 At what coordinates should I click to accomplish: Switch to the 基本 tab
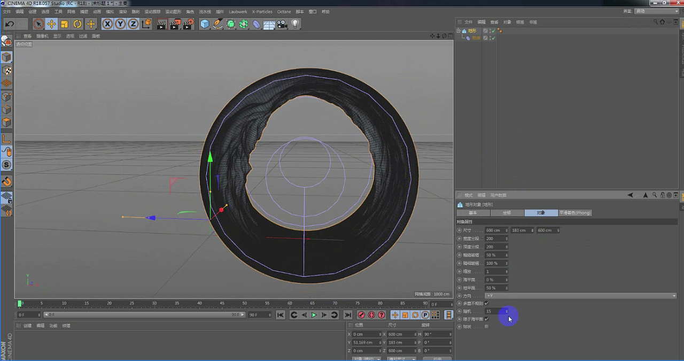[473, 213]
